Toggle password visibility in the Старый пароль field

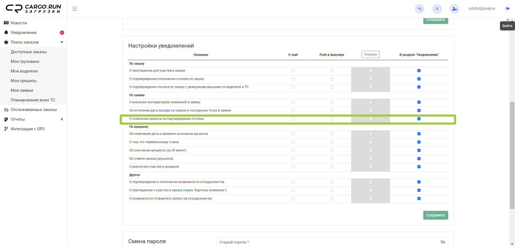tap(443, 242)
